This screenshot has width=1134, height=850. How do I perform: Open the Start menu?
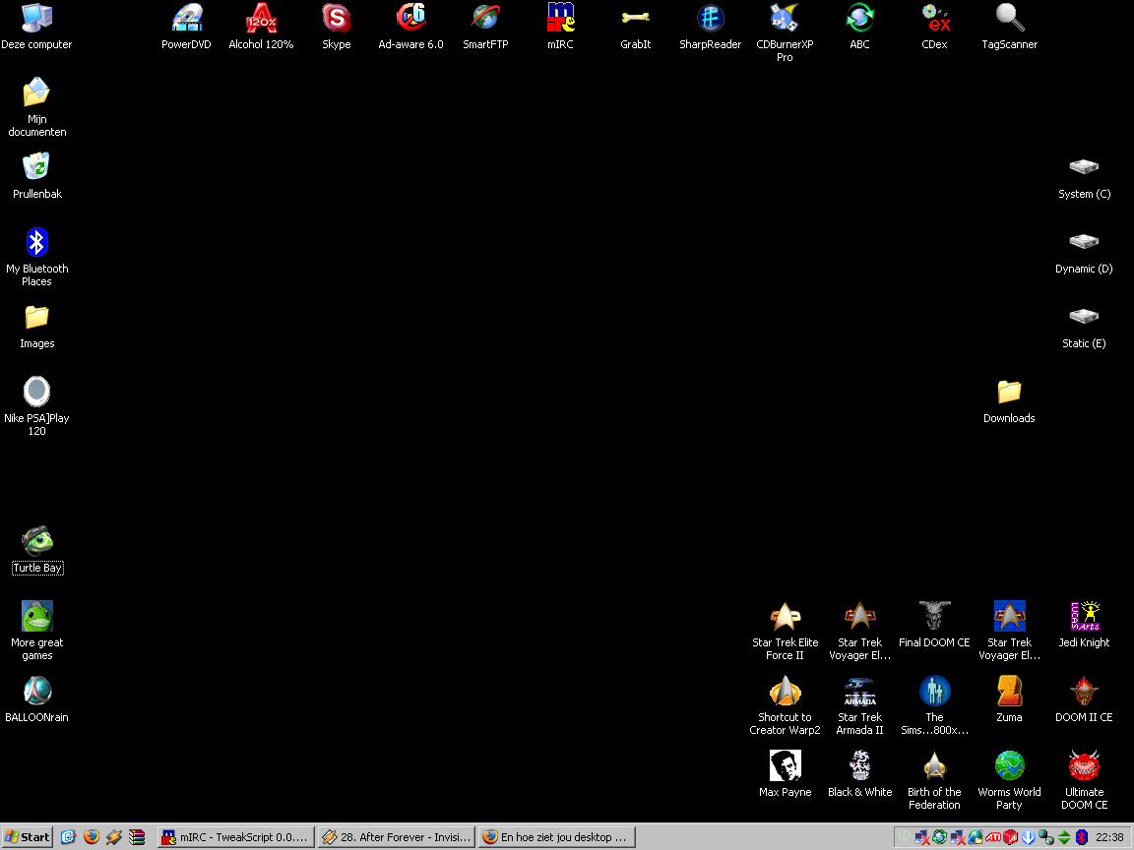[x=27, y=837]
